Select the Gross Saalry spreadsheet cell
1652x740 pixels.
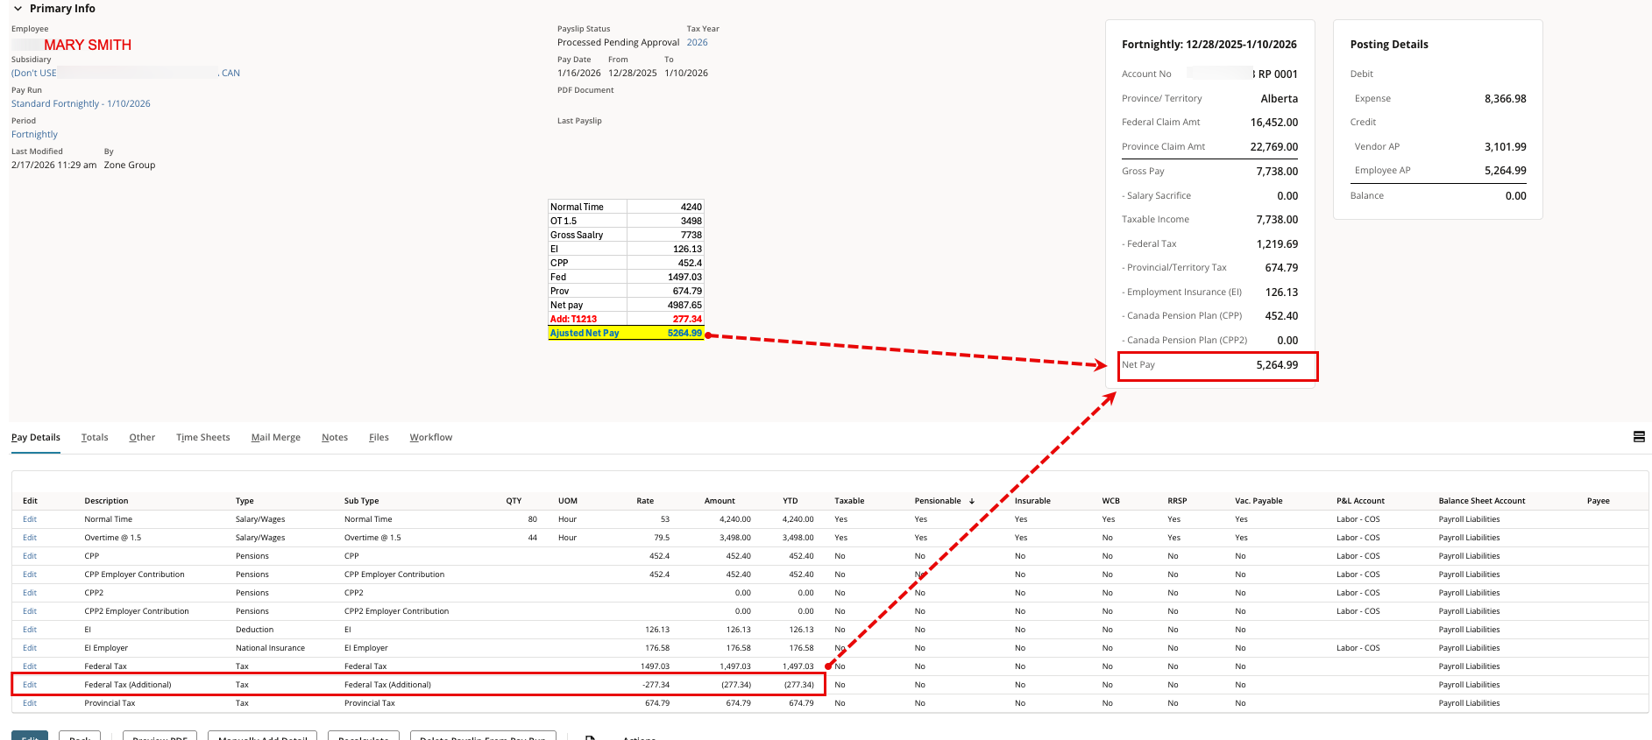587,235
